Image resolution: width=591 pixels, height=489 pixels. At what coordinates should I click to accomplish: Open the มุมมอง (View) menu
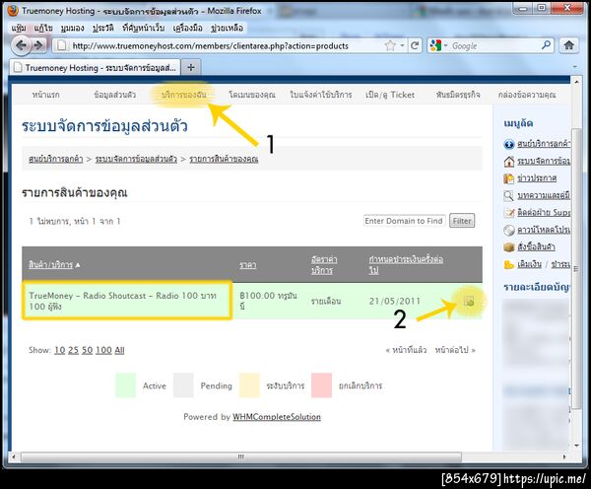tap(72, 28)
